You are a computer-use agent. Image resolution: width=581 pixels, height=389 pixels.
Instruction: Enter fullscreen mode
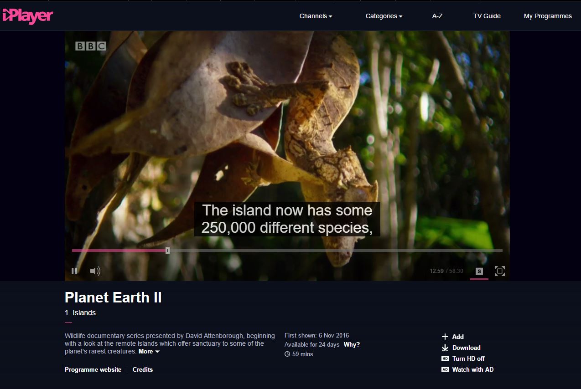tap(499, 271)
